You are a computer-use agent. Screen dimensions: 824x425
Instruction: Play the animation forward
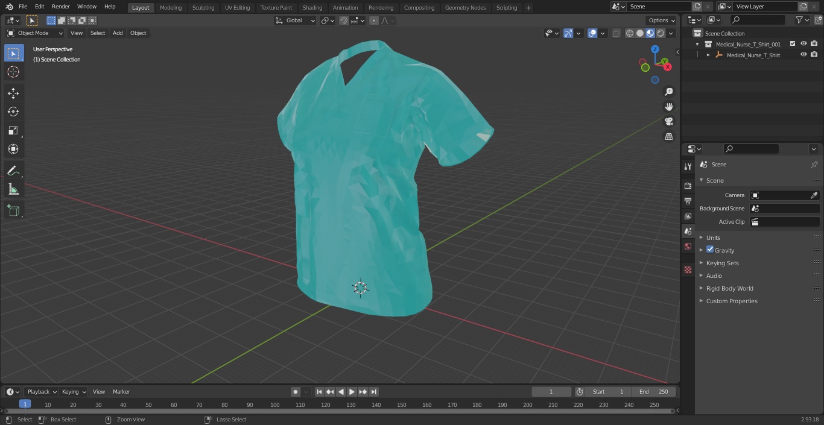point(352,392)
